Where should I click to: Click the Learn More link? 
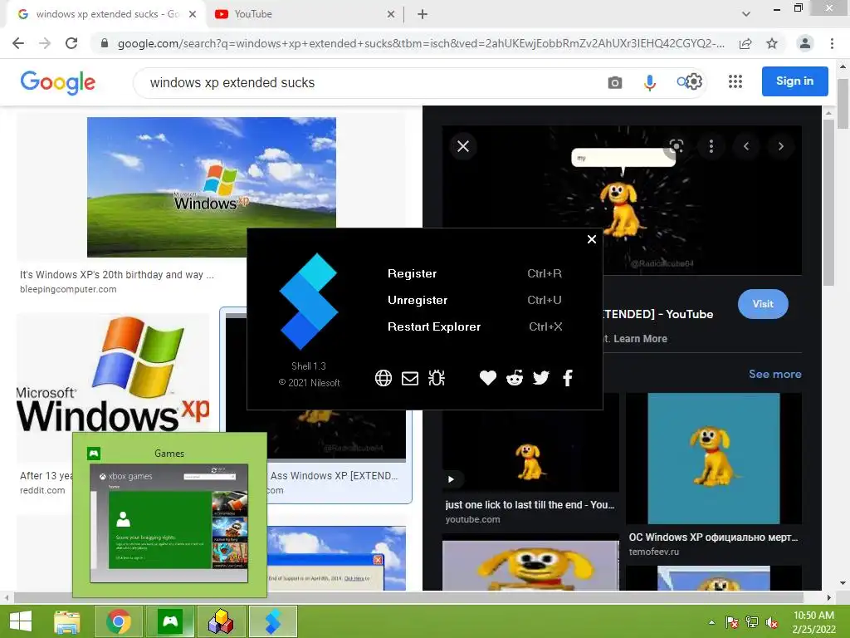click(640, 339)
